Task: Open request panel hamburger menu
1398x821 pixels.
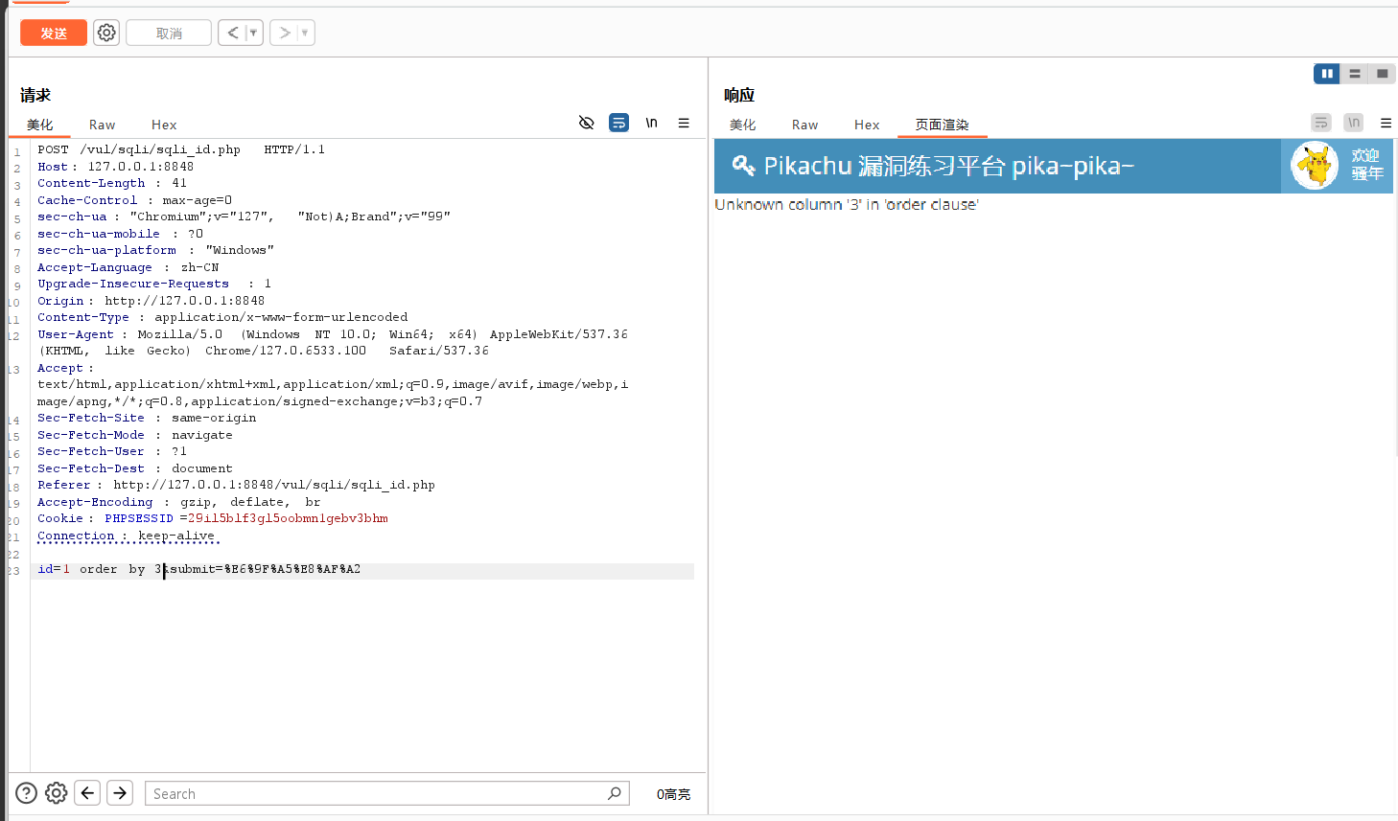Action: pos(684,123)
